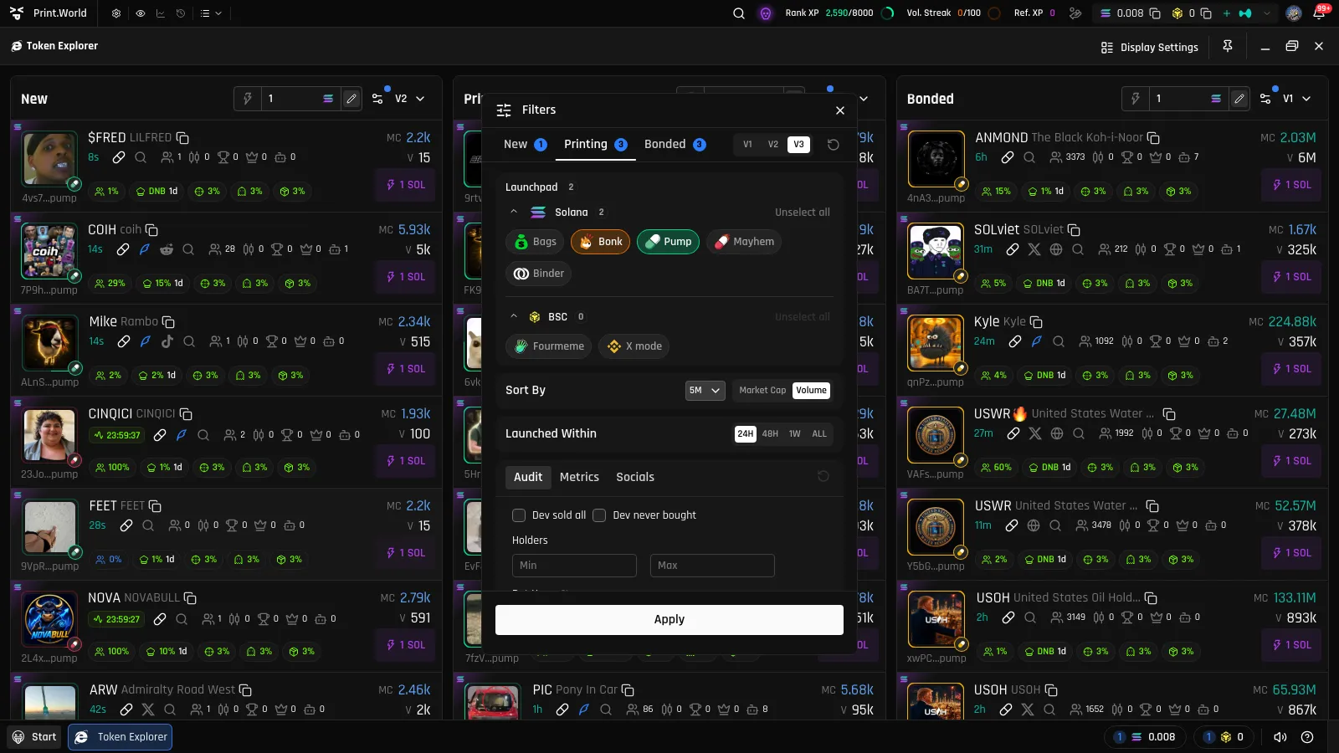Select V1 in Filters version toggle
This screenshot has height=753, width=1339.
pyautogui.click(x=748, y=144)
